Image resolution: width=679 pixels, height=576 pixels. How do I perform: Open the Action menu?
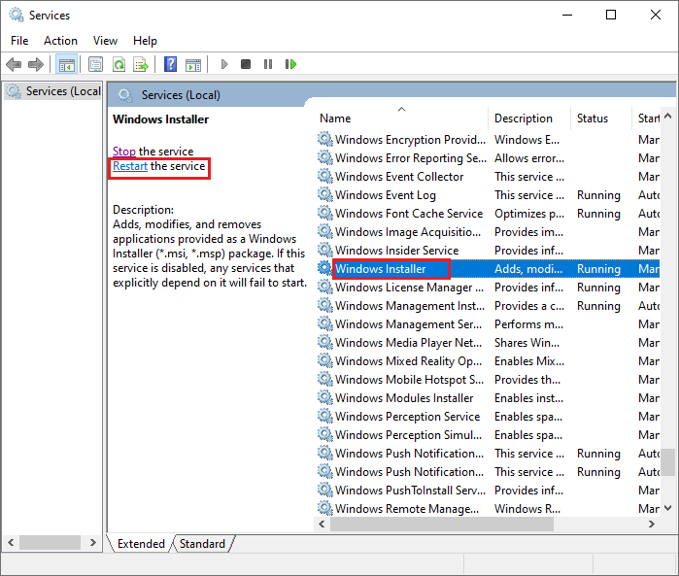tap(60, 41)
